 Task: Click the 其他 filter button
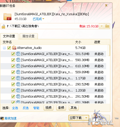click(74, 108)
